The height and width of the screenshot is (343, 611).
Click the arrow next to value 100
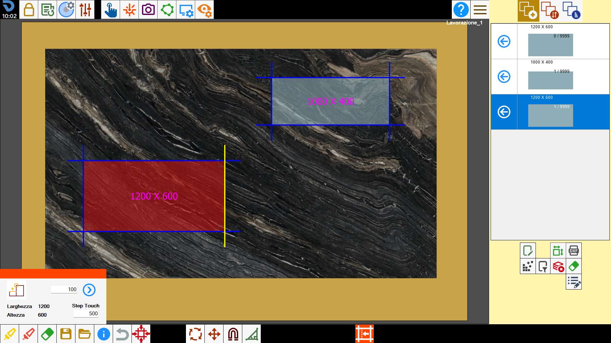click(x=89, y=290)
